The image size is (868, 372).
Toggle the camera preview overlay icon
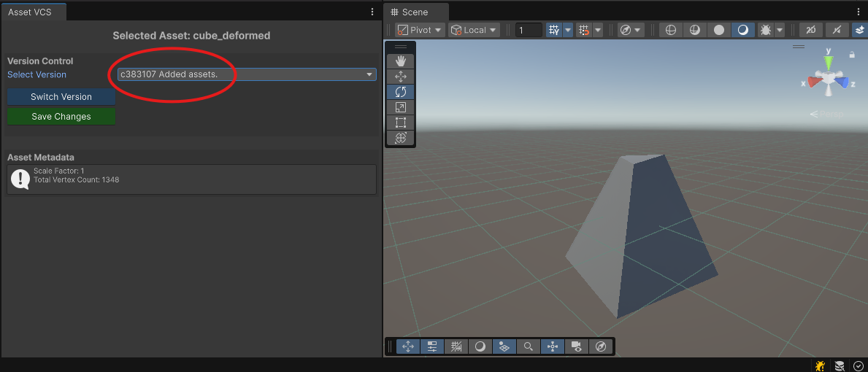[576, 346]
